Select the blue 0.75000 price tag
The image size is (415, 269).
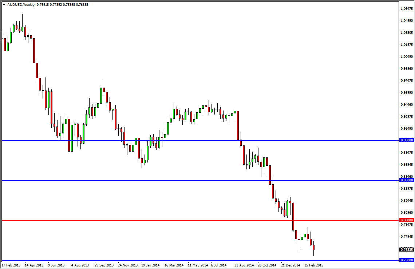[407, 260]
